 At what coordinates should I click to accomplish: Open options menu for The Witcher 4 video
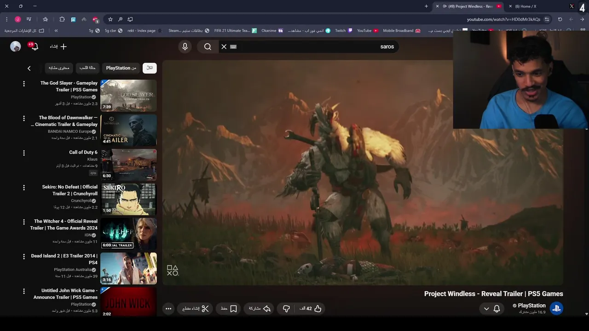tap(24, 222)
